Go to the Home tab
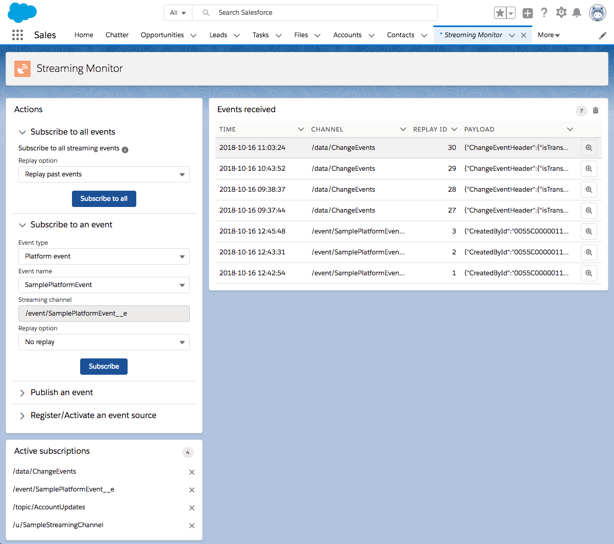Screen dimensions: 614x544 tap(84, 35)
